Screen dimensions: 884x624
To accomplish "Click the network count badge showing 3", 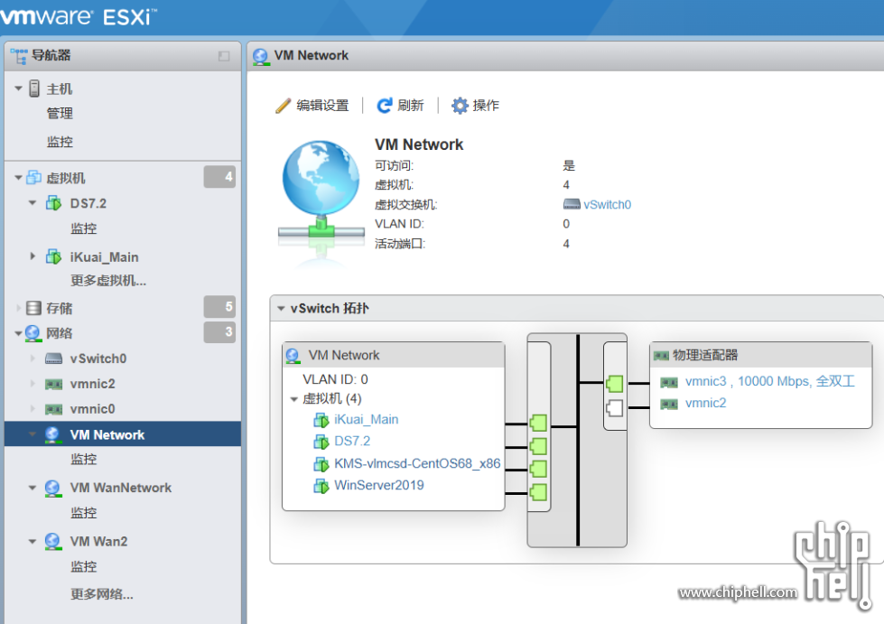I will click(x=219, y=332).
